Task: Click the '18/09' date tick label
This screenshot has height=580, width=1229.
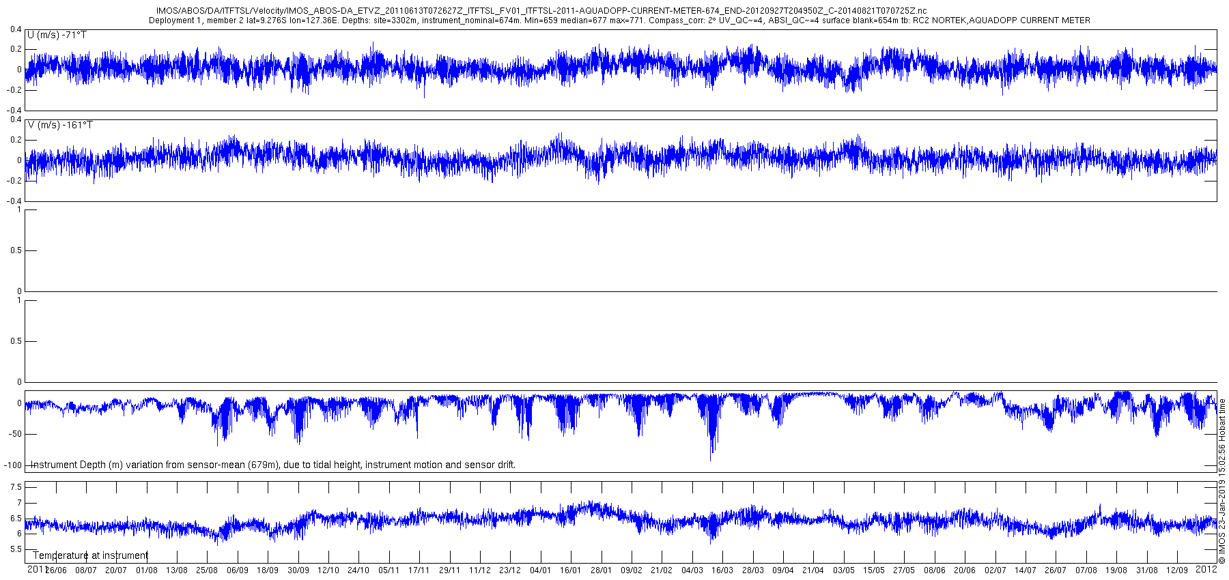Action: [x=268, y=570]
